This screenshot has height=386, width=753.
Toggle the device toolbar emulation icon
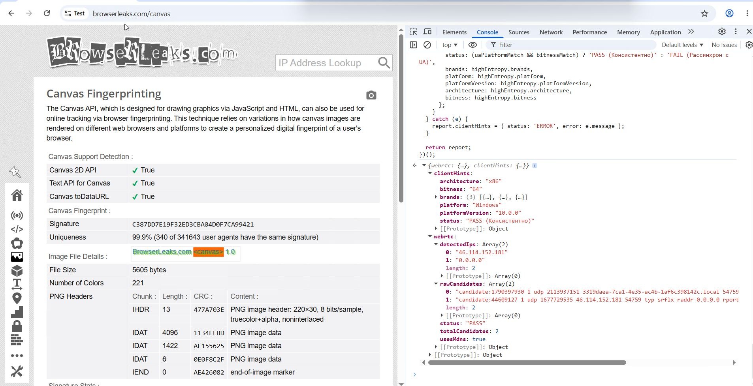point(427,32)
